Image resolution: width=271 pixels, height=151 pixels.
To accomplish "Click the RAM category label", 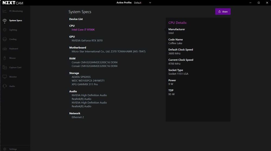I will [x=72, y=59].
